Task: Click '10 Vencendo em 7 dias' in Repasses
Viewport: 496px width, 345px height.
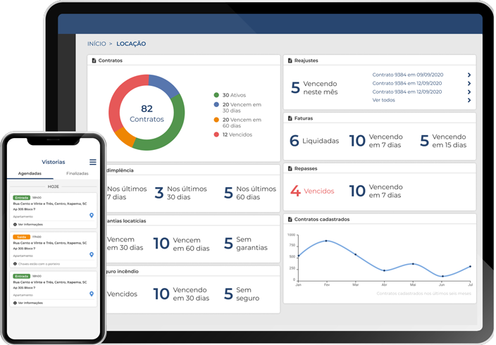Action: pos(376,191)
